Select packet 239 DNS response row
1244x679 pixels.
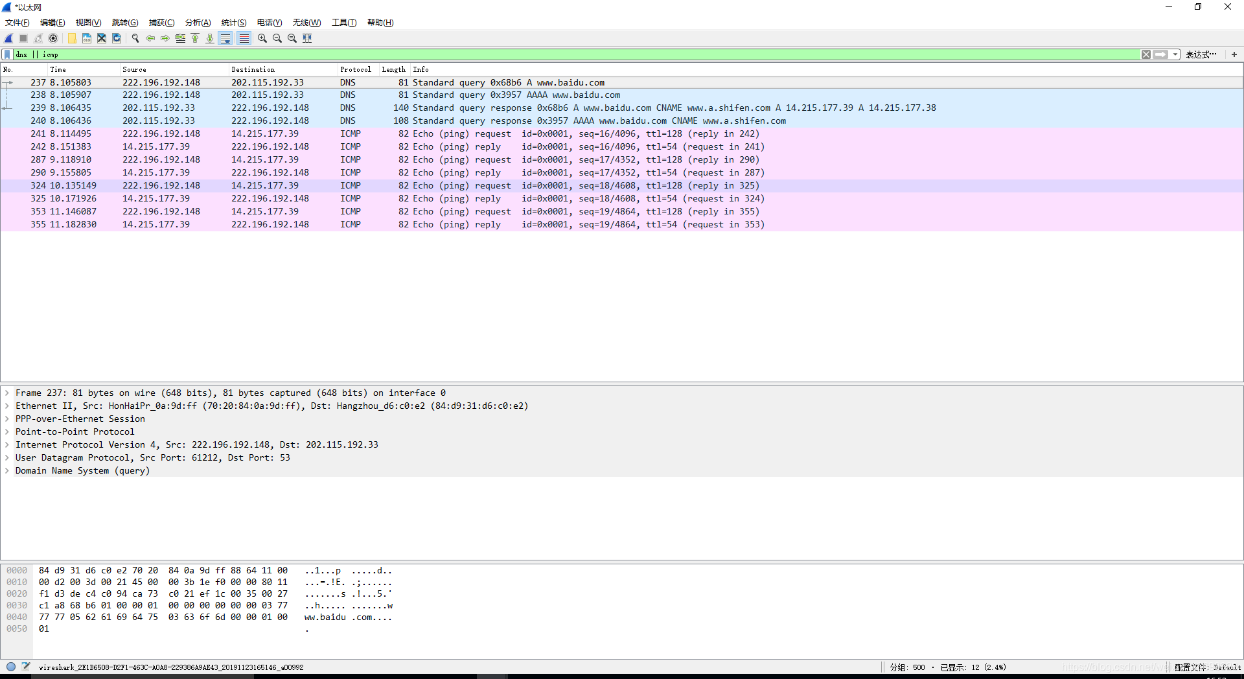(622, 108)
